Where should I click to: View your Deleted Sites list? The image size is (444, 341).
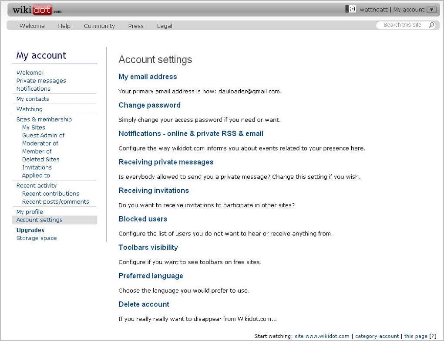(40, 159)
